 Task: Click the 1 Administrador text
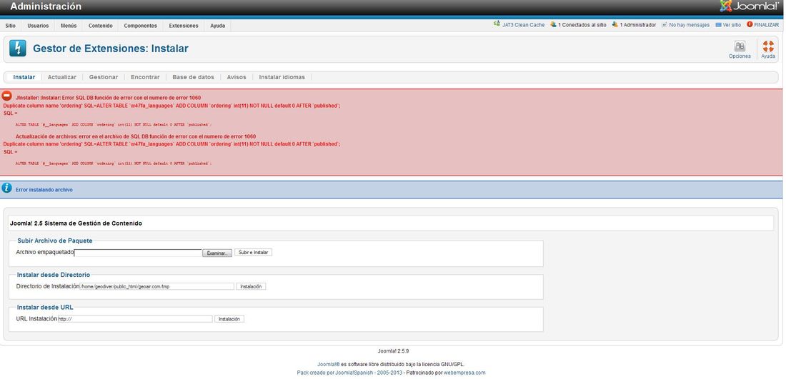(637, 25)
